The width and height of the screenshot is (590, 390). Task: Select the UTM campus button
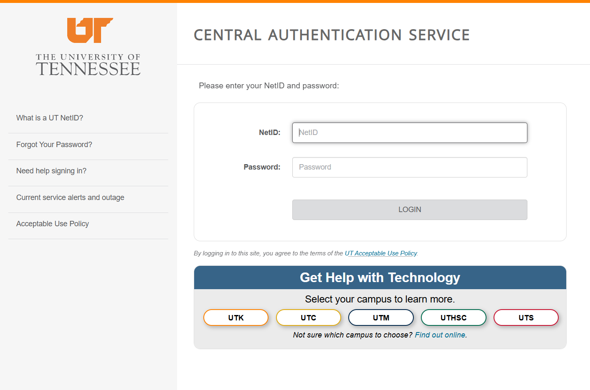[x=381, y=317]
